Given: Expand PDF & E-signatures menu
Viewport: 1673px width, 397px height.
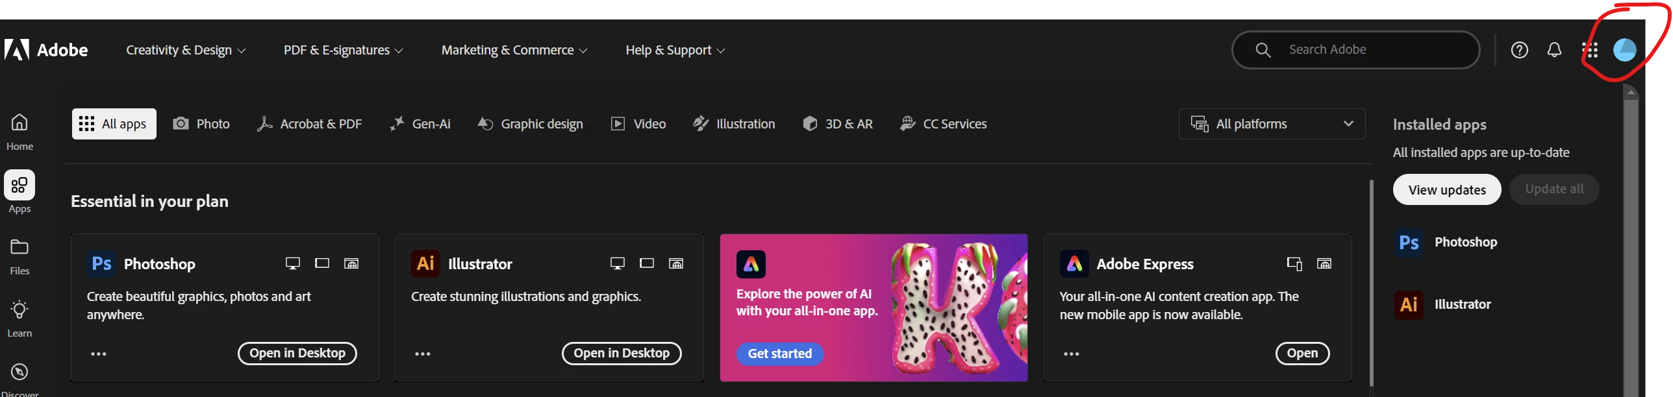Looking at the screenshot, I should click(x=343, y=50).
